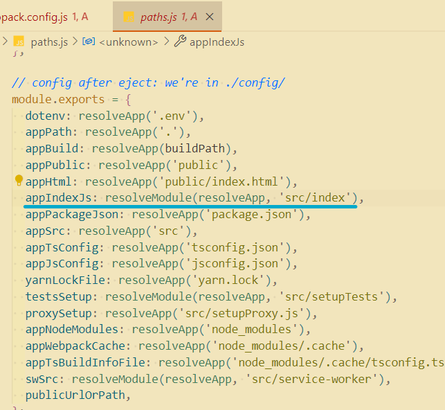Select appIndexJs breadcrumb item
The height and width of the screenshot is (410, 445).
[x=217, y=42]
